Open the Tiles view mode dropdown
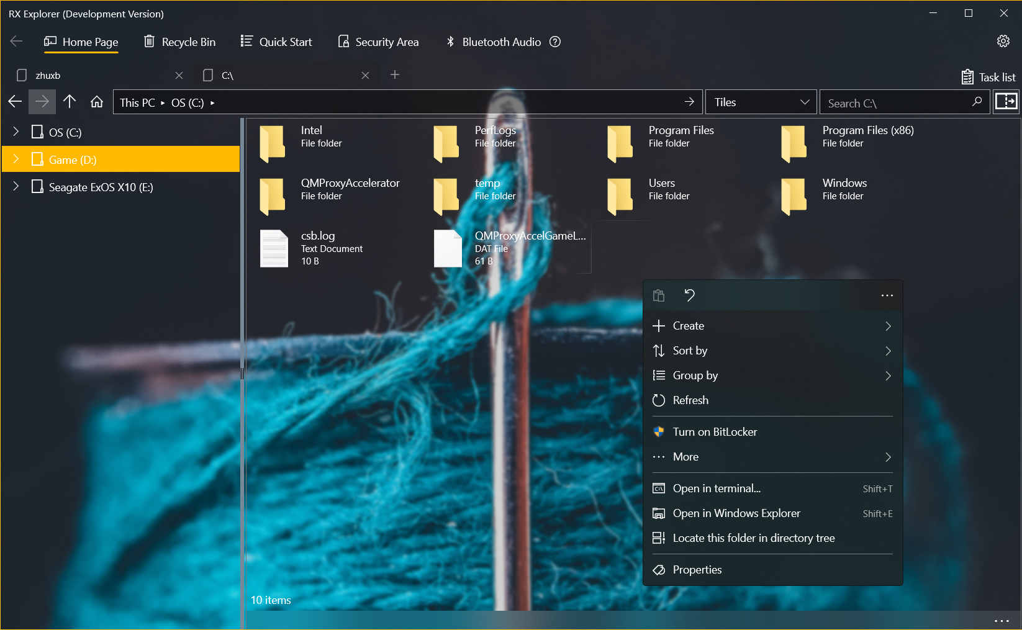This screenshot has height=630, width=1022. (x=761, y=102)
